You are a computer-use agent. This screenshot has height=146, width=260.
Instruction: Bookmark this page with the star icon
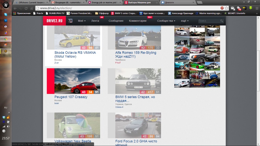[226, 8]
